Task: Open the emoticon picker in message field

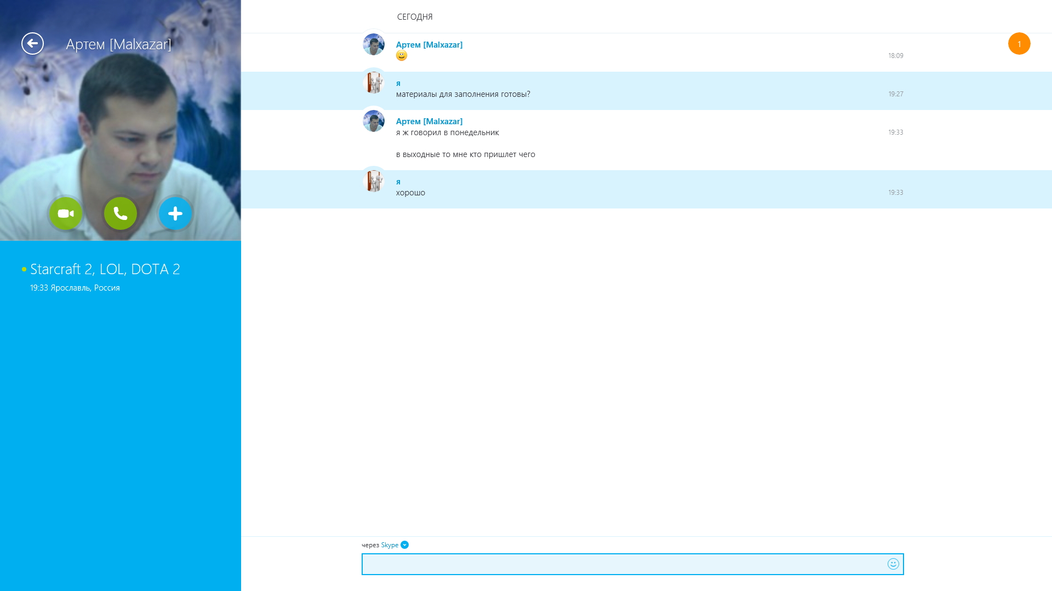Action: [893, 564]
